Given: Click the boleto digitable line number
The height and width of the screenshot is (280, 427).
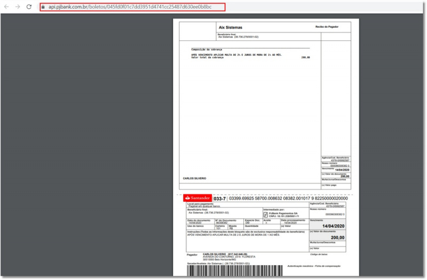Looking at the screenshot, I should click(x=288, y=198).
